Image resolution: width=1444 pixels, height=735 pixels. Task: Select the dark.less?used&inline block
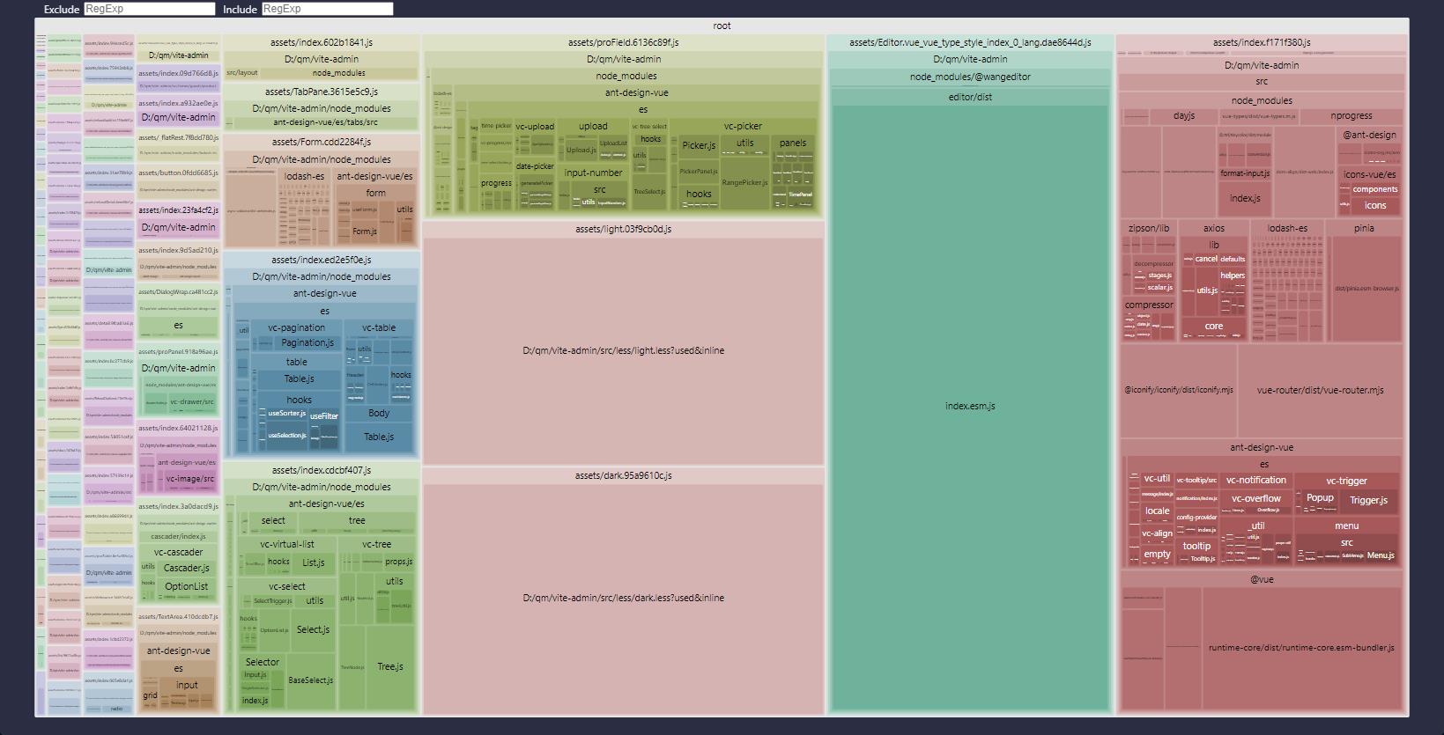coord(623,598)
